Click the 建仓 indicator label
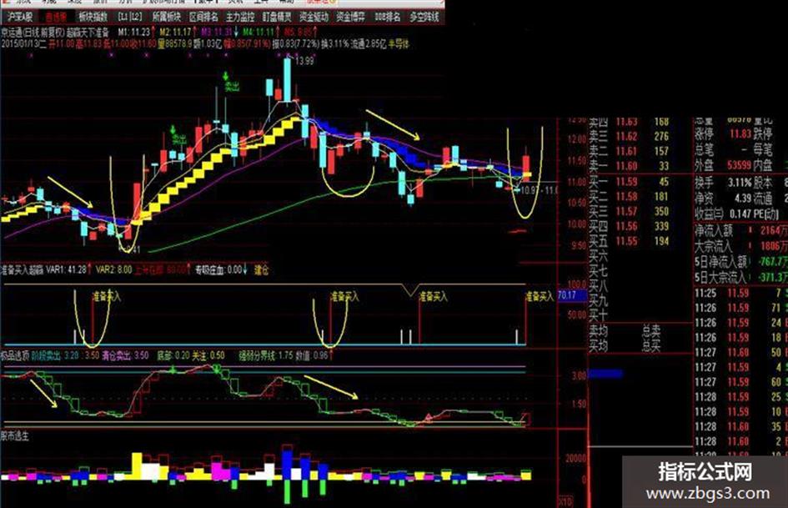 point(261,270)
